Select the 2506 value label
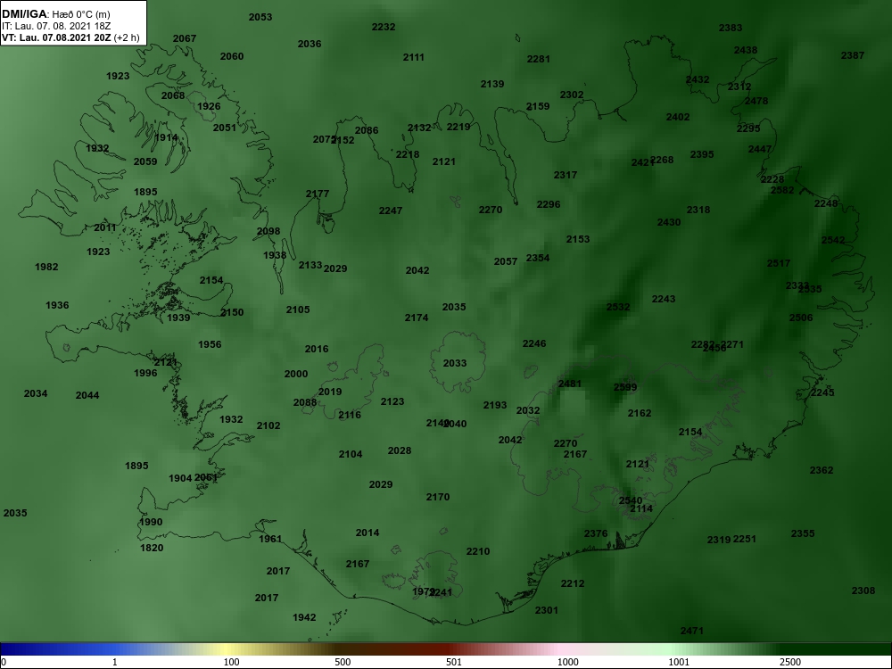 click(x=801, y=318)
